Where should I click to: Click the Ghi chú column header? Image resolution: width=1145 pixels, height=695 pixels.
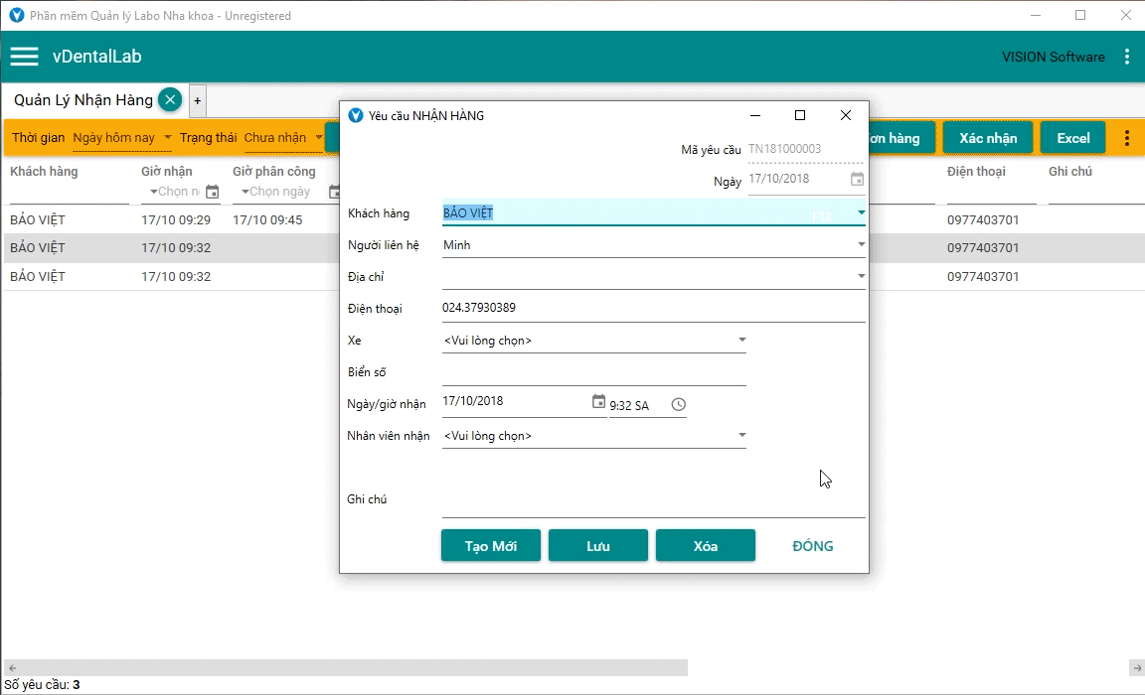click(x=1069, y=172)
